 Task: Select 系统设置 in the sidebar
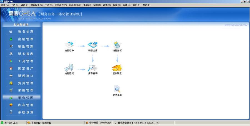click(21, 112)
